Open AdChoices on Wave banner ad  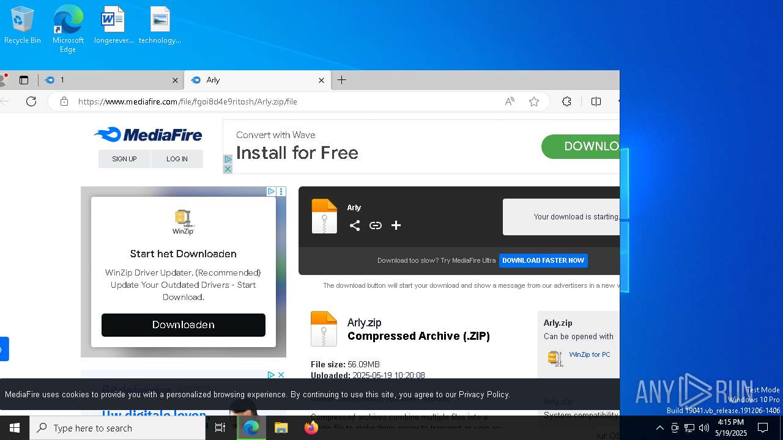[x=228, y=159]
